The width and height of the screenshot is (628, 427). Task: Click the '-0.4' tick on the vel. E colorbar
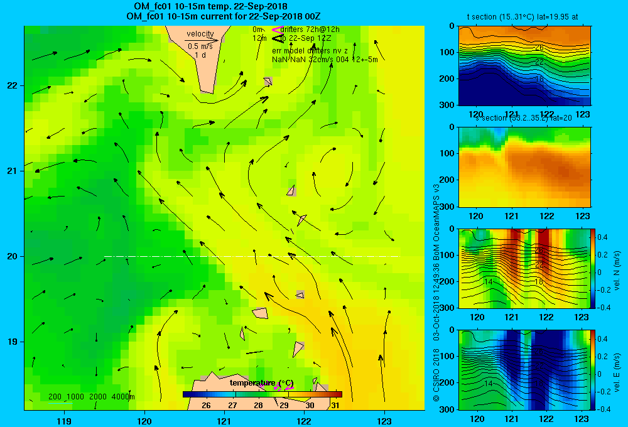tap(604, 409)
